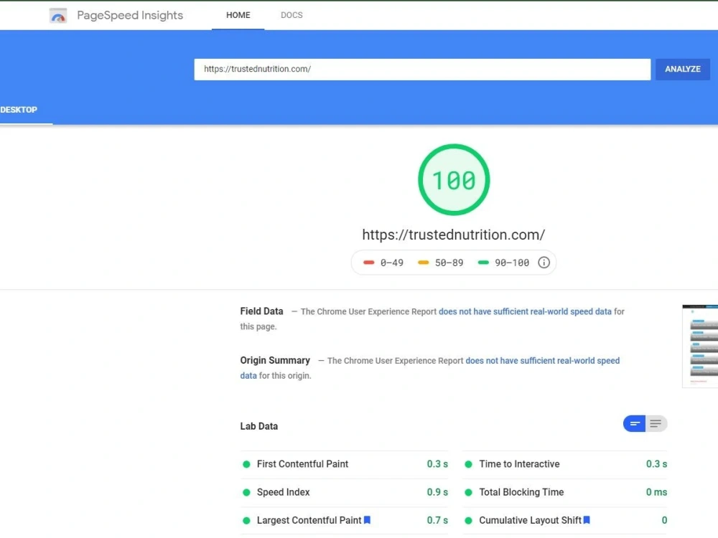Click the PageSpeed Insights title text
Image resolution: width=718 pixels, height=538 pixels.
click(130, 16)
